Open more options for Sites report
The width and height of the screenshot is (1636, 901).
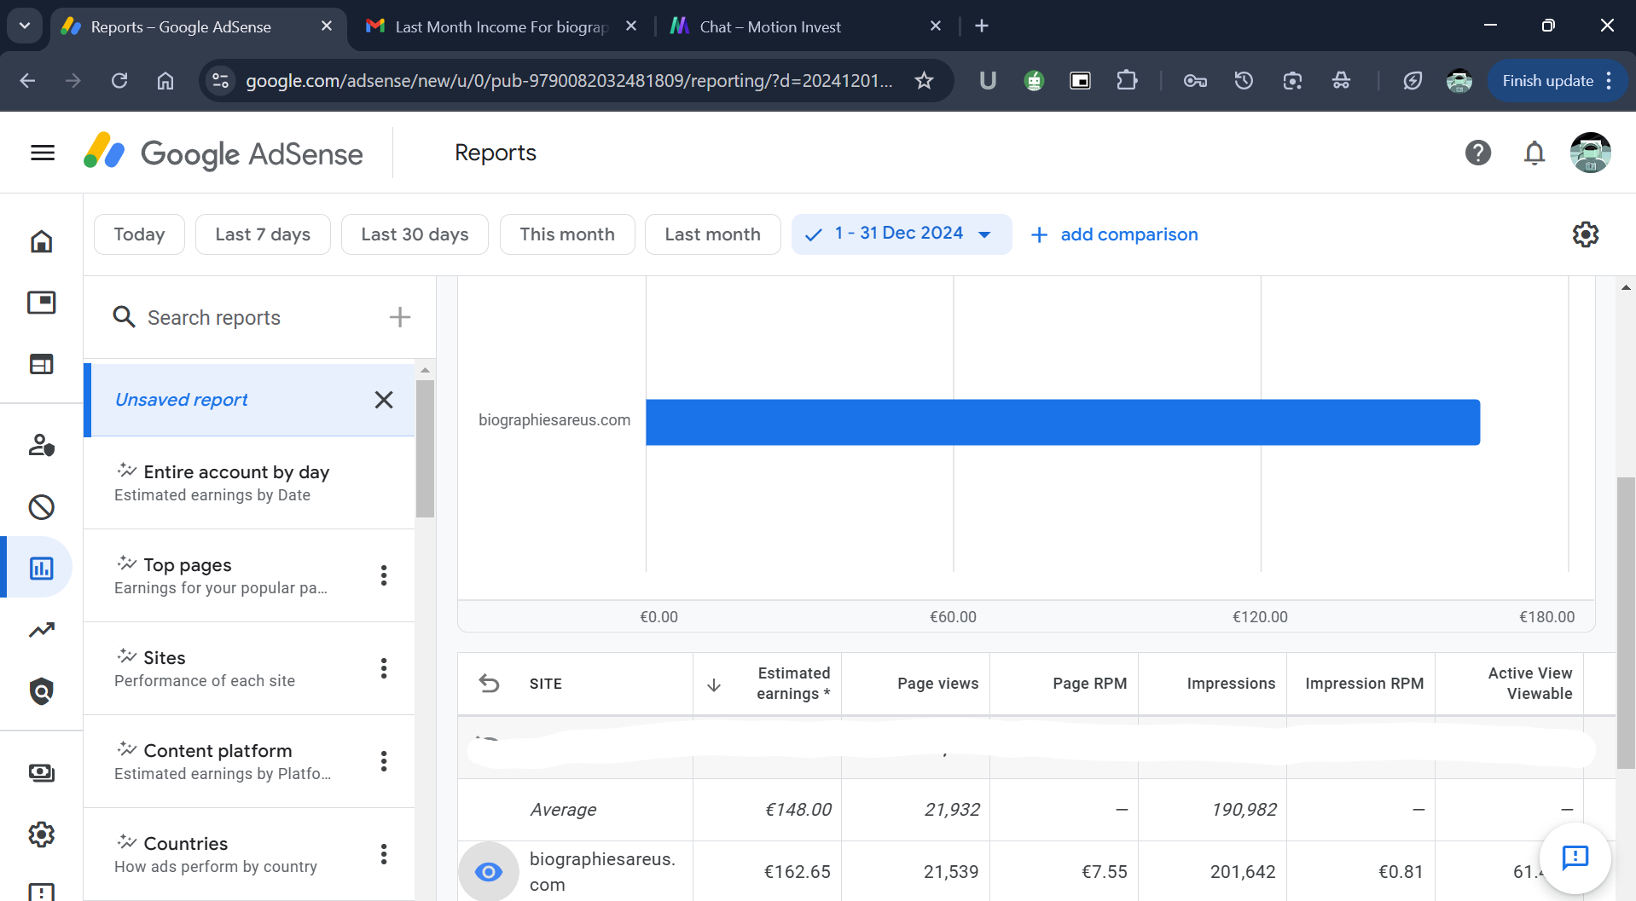click(x=384, y=668)
